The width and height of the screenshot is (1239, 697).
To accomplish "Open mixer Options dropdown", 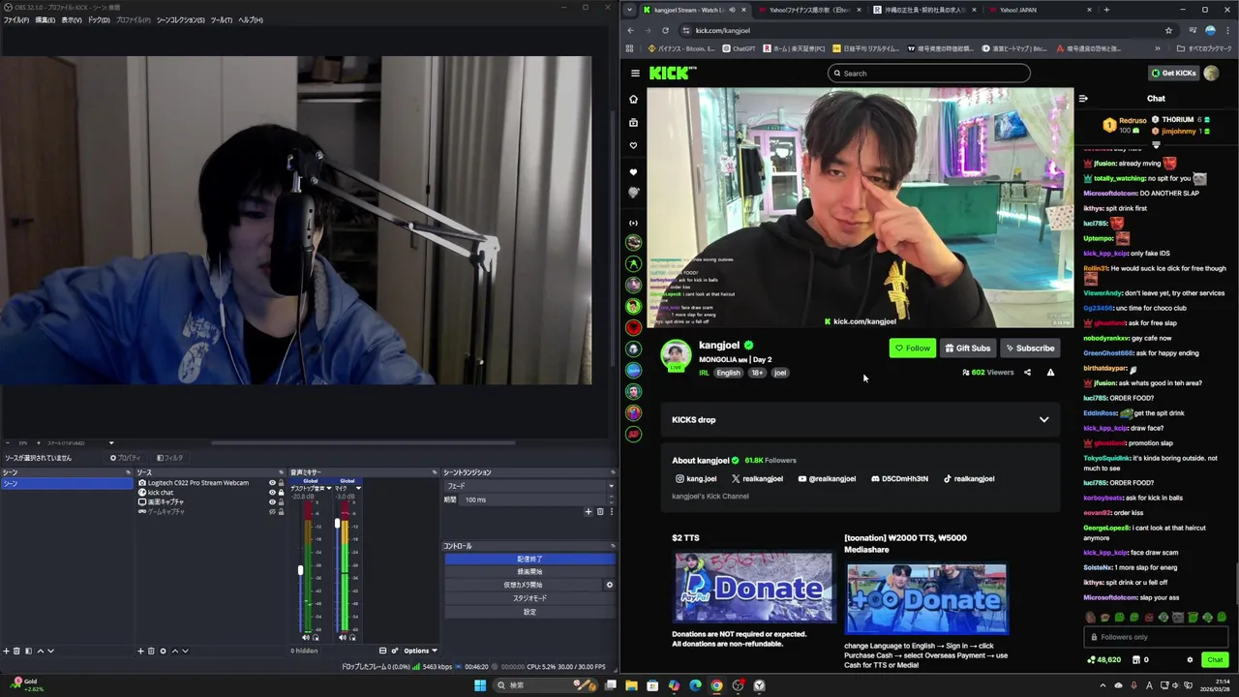I will coord(420,651).
